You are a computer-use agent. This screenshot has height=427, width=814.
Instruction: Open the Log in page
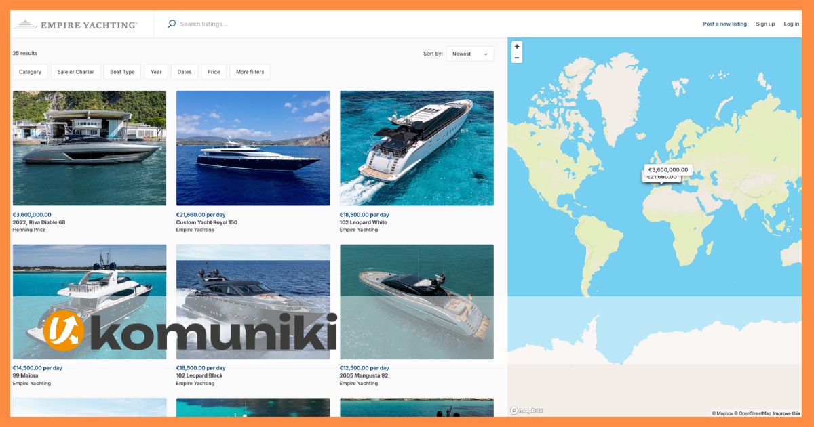coord(792,24)
